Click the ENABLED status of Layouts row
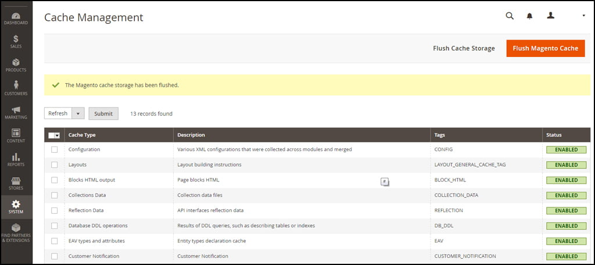This screenshot has height=265, width=595. click(566, 165)
